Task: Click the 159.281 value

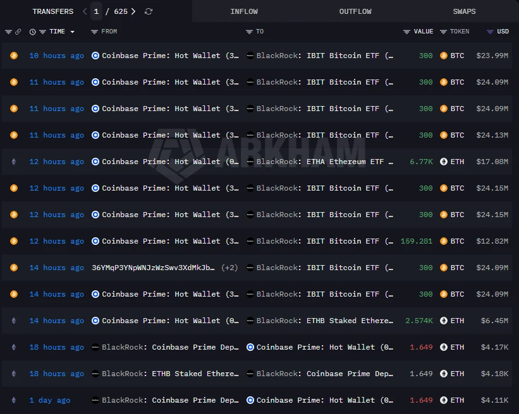Action: pyautogui.click(x=417, y=241)
